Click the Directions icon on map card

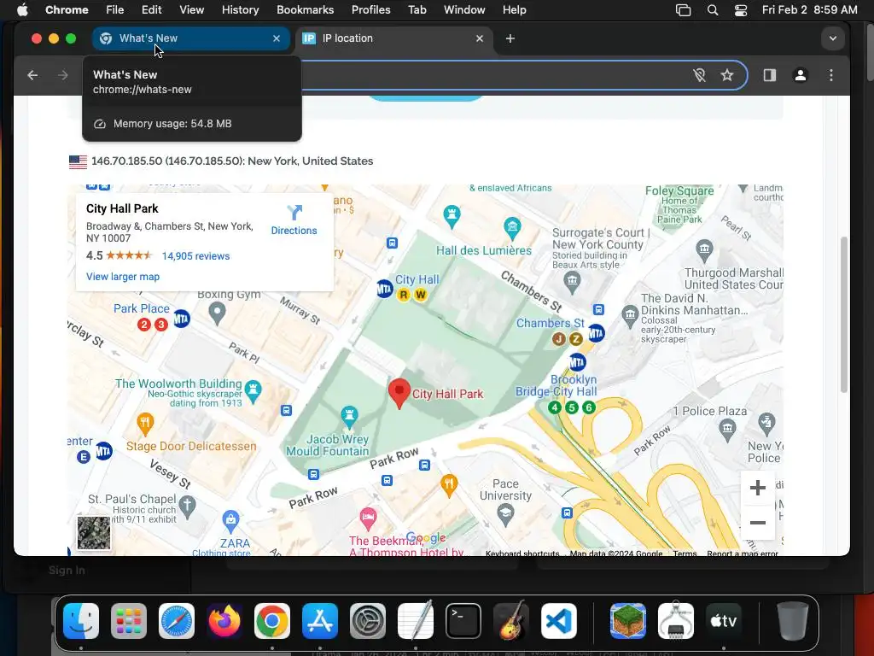(294, 213)
